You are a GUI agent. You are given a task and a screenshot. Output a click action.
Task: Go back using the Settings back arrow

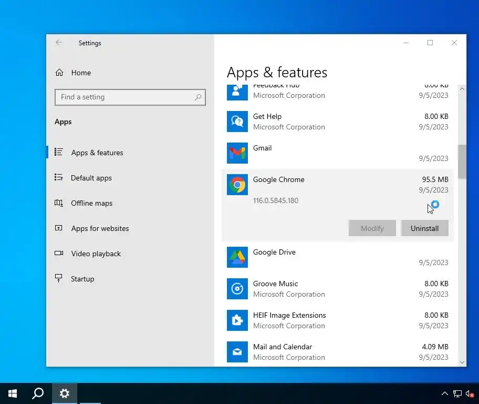point(59,43)
